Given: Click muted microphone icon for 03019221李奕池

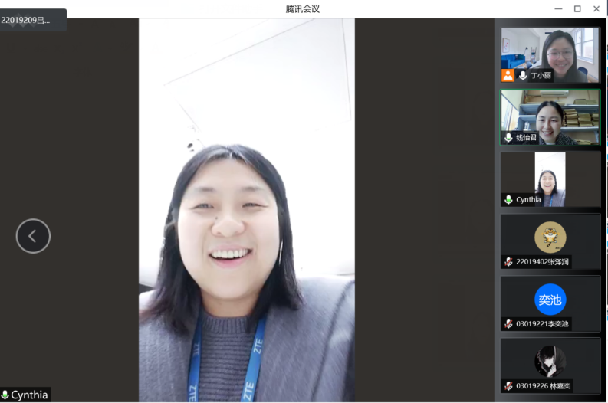Looking at the screenshot, I should [x=508, y=324].
